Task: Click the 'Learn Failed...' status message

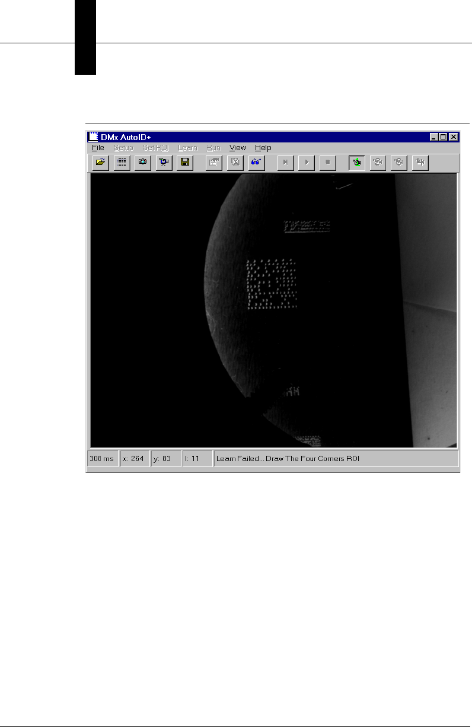Action: click(x=336, y=459)
